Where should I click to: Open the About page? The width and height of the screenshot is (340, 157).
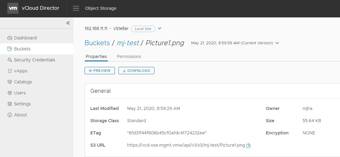20,115
